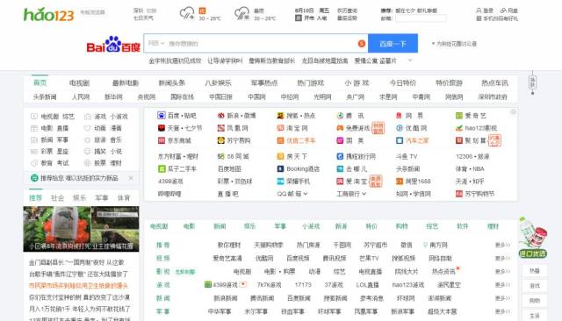This screenshot has height=321, width=562.
Task: Open the 58同城 icon
Action: pos(220,156)
